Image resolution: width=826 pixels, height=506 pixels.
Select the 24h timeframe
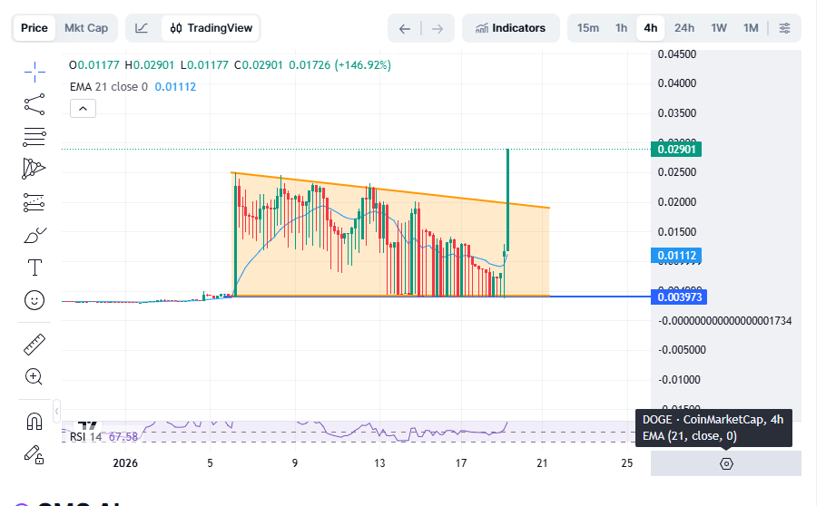pos(684,28)
